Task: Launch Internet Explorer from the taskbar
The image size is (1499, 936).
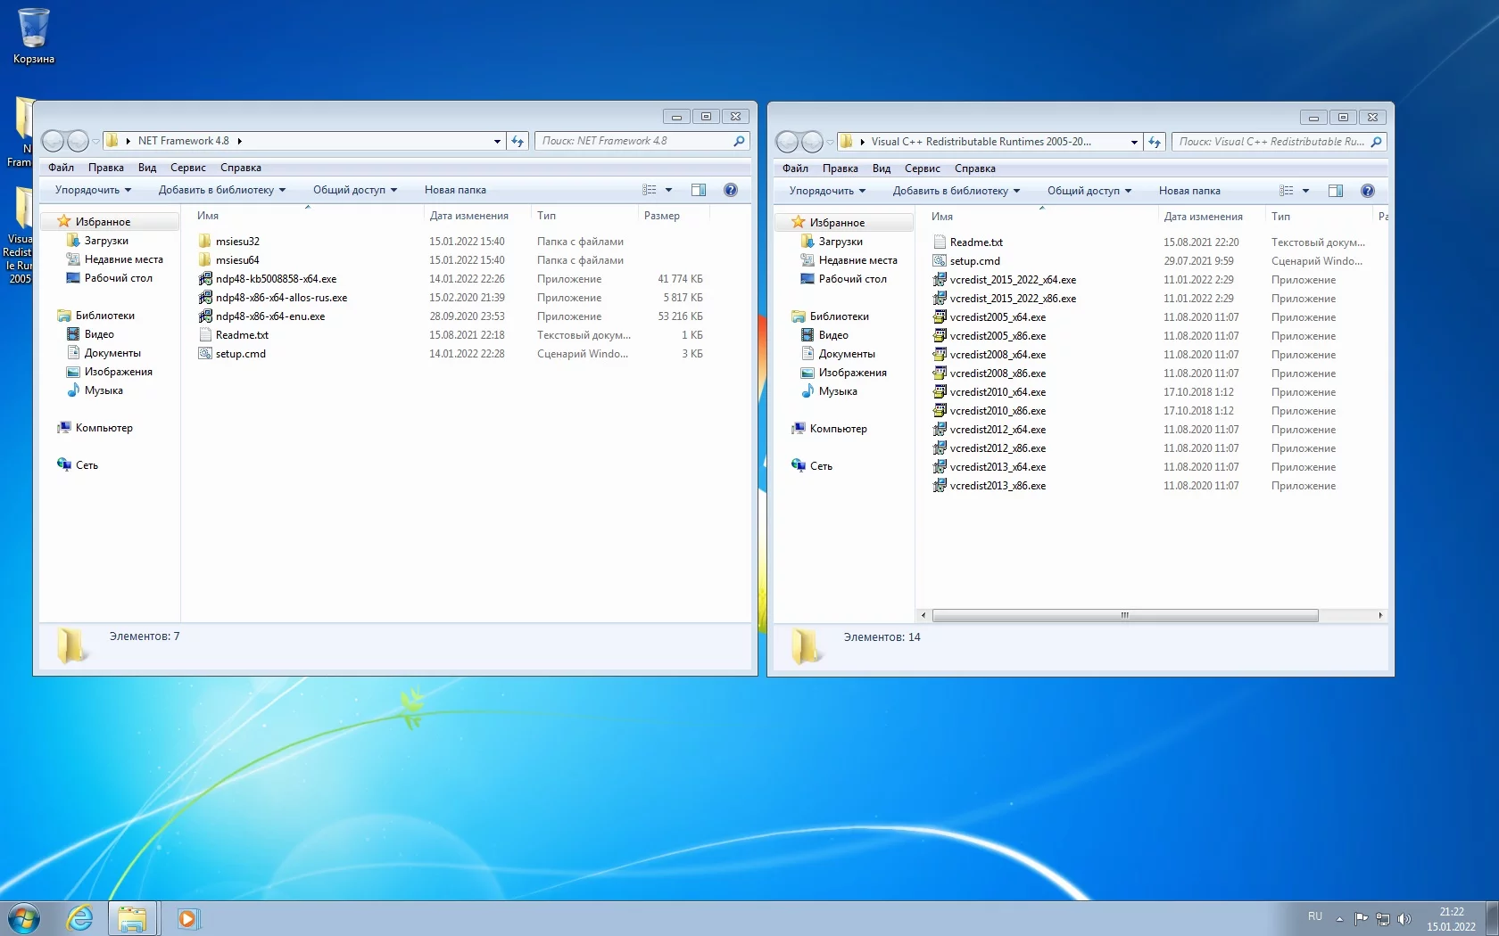Action: [79, 917]
